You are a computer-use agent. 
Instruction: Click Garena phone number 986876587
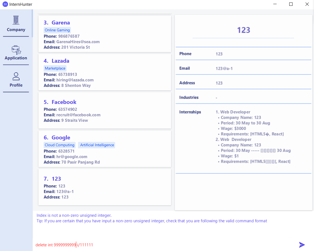69,36
